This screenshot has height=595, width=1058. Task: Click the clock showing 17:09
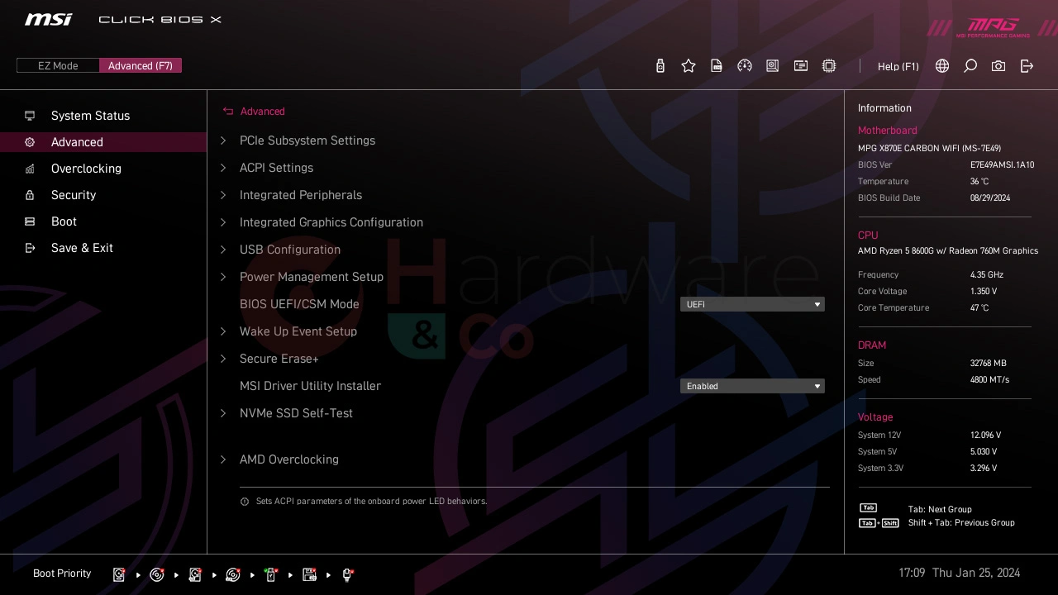click(x=912, y=573)
